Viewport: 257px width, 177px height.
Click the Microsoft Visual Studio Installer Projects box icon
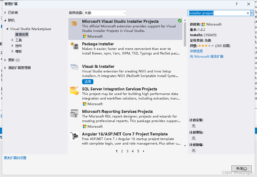tap(74, 23)
